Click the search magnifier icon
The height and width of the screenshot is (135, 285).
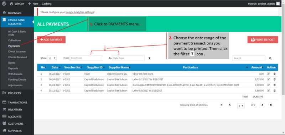coord(270,58)
